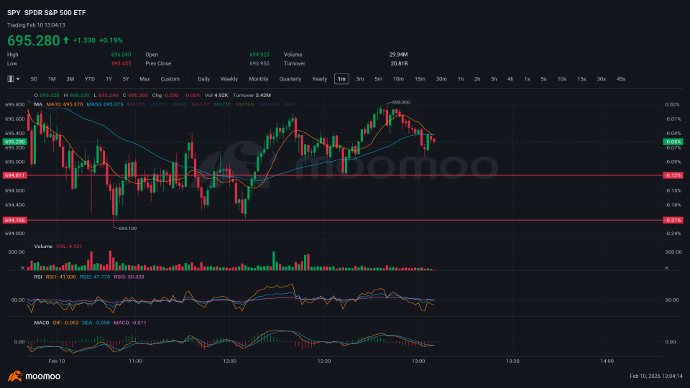Select the 1Y range
This screenshot has height=388, width=690.
click(x=109, y=79)
